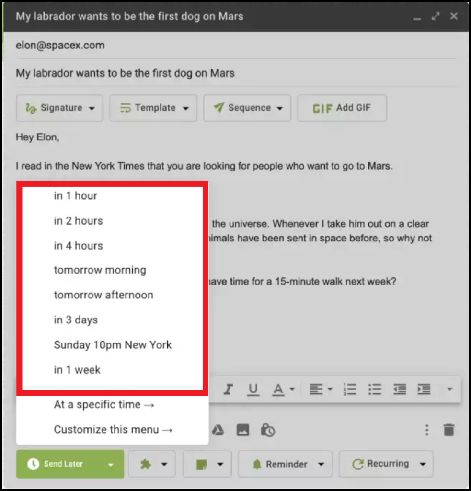Image resolution: width=471 pixels, height=491 pixels.
Task: Insert a numbered list
Action: tap(350, 389)
